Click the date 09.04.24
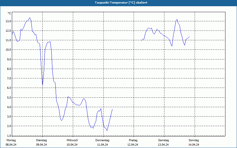The width and height of the screenshot is (237, 148). pos(41,145)
